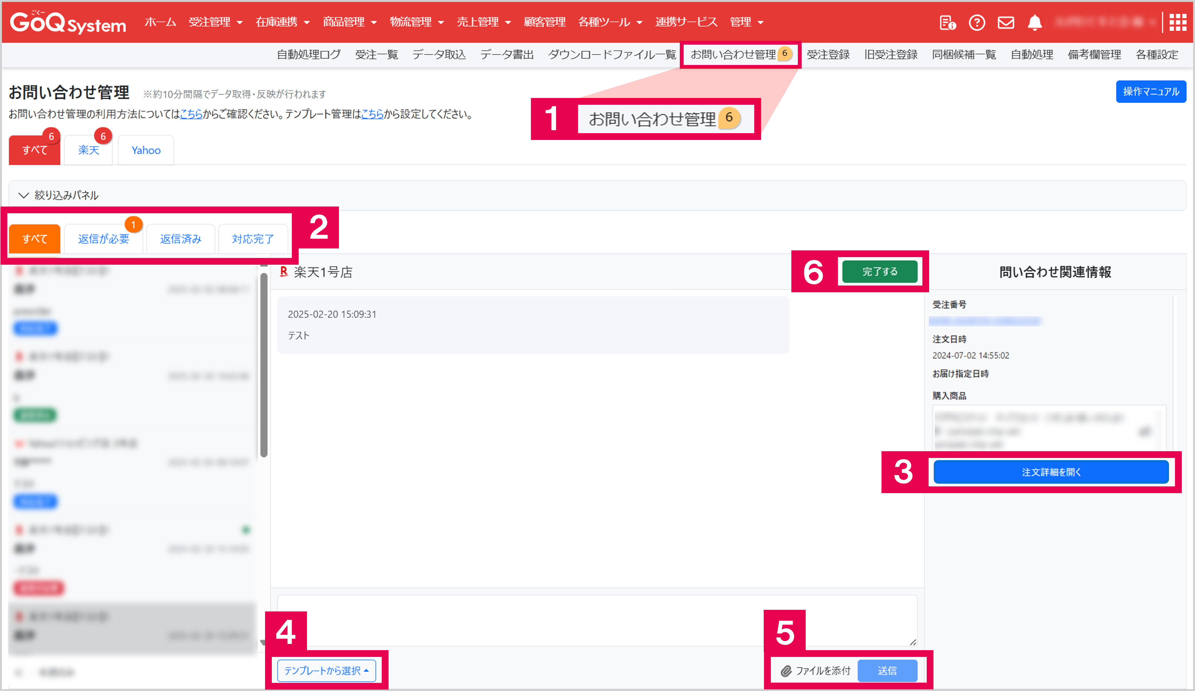Click the inquiry list scrollbar
This screenshot has width=1195, height=691.
point(264,365)
